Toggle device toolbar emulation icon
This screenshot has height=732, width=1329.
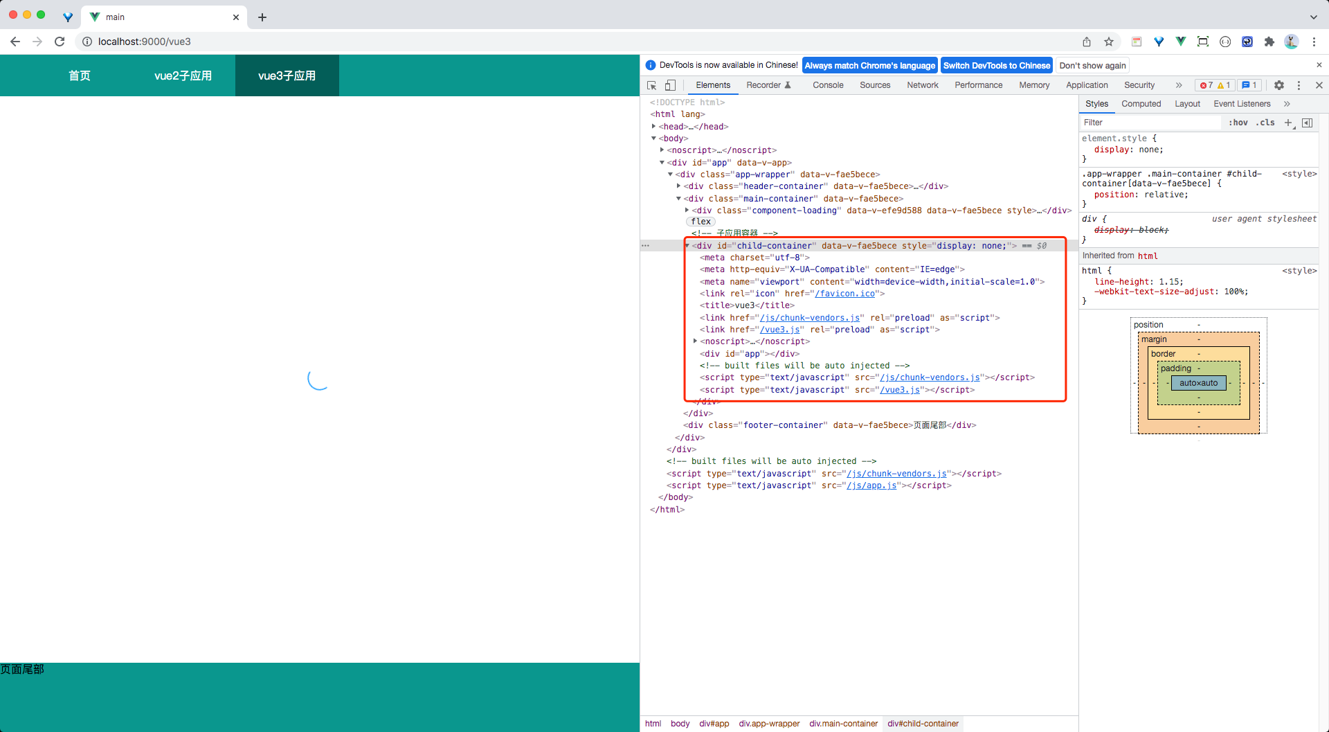[670, 85]
